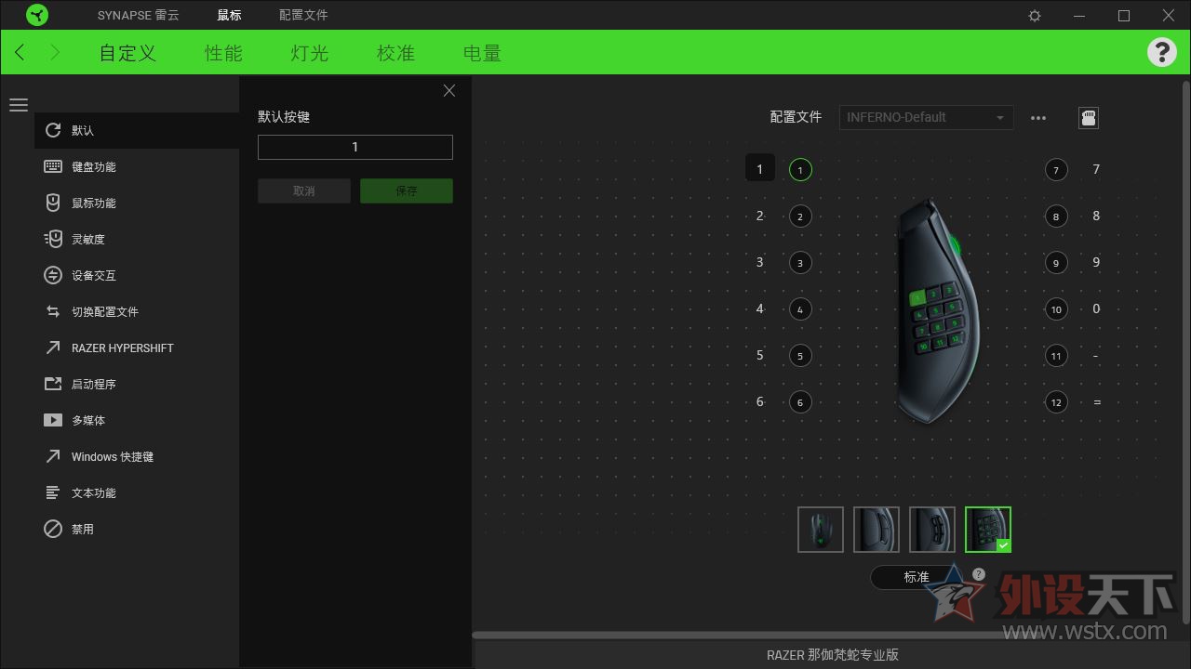Open Synapse settings gear
Image resolution: width=1191 pixels, height=669 pixels.
(1035, 16)
